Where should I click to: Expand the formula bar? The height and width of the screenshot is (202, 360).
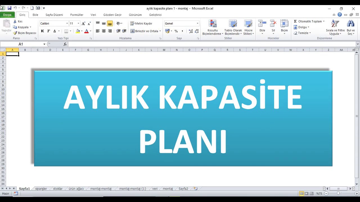click(x=357, y=44)
